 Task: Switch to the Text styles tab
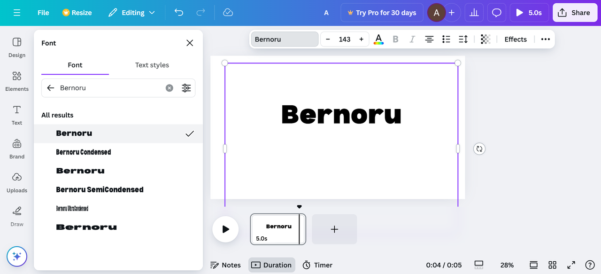tap(152, 65)
